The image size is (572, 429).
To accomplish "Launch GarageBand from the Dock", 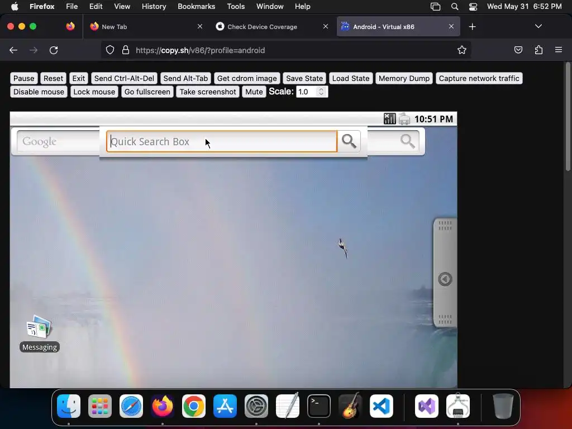I will point(350,406).
